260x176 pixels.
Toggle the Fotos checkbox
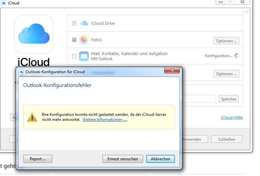point(74,40)
